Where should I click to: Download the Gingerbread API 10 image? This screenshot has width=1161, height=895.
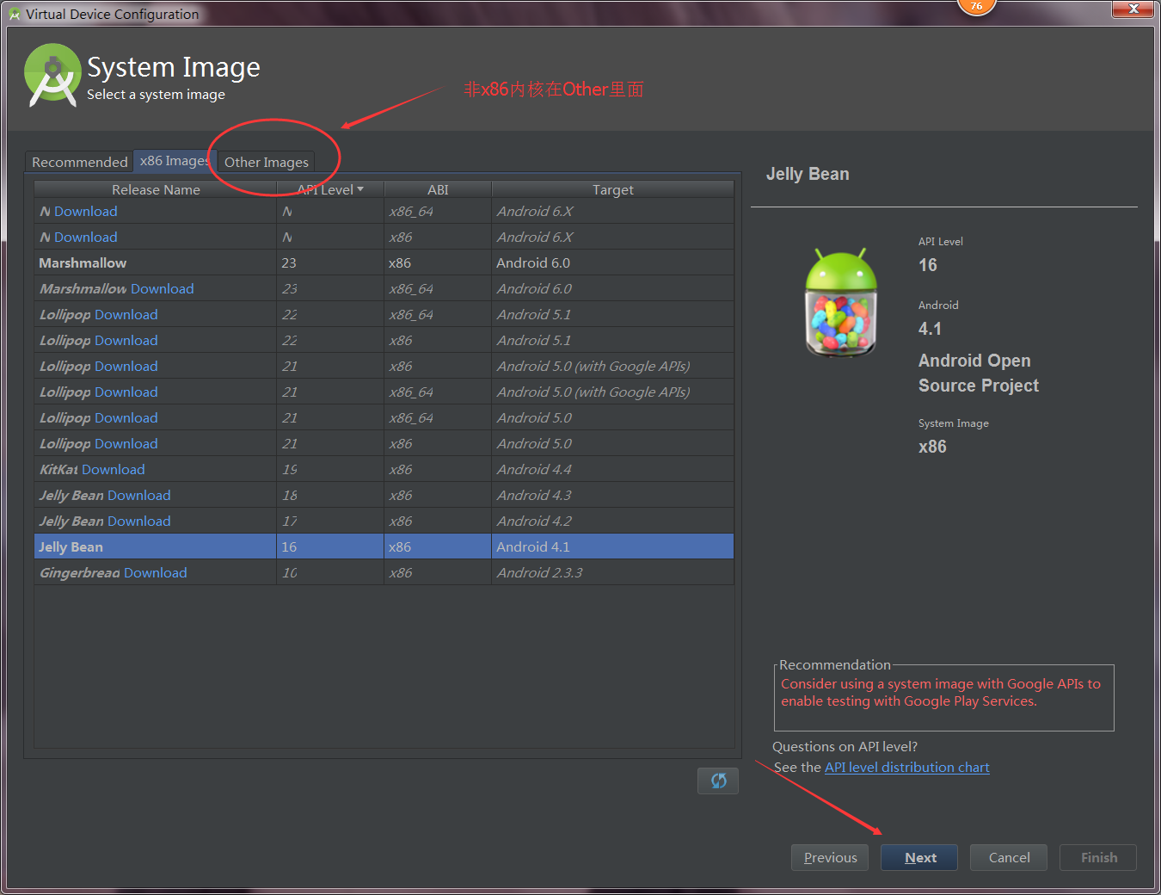click(156, 572)
